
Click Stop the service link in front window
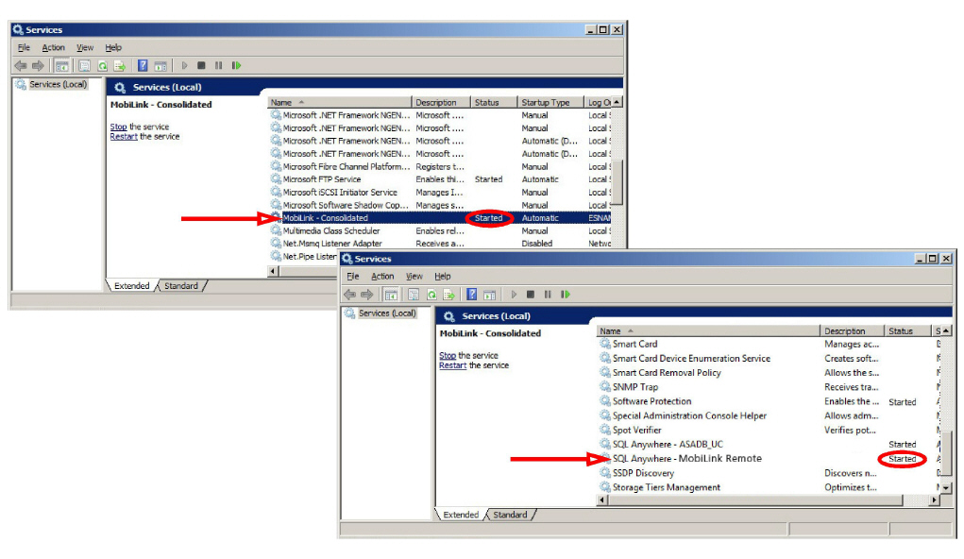448,355
